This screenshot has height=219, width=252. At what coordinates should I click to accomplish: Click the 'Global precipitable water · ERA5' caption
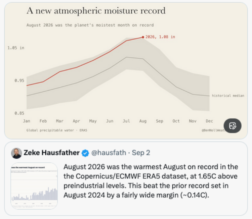click(x=57, y=130)
